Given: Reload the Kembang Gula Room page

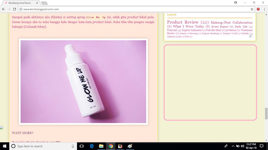Looking at the screenshot, I should click(15, 9).
